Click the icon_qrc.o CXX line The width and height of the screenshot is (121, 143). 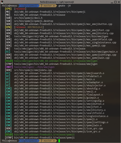[x=53, y=131]
